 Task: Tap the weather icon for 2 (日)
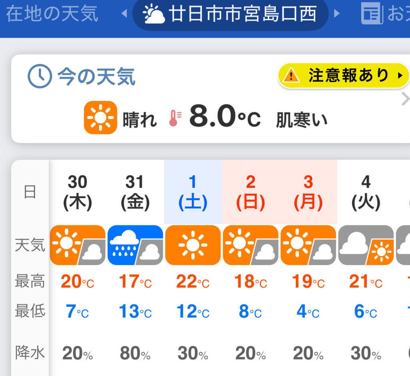coord(250,245)
